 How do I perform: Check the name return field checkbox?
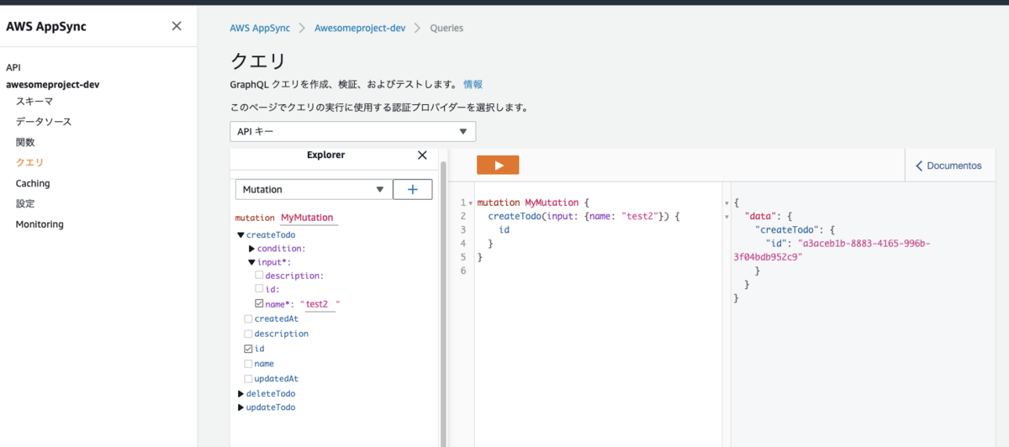point(248,364)
